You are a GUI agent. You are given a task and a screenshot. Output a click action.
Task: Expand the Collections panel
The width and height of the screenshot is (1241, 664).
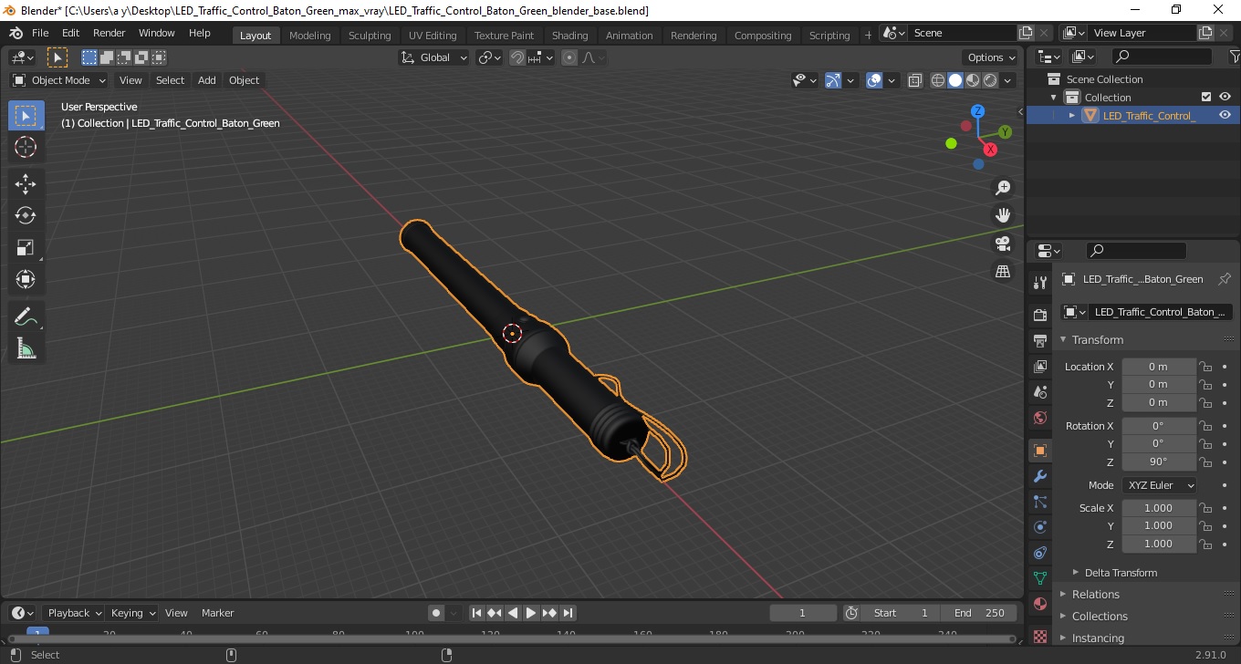tap(1100, 616)
